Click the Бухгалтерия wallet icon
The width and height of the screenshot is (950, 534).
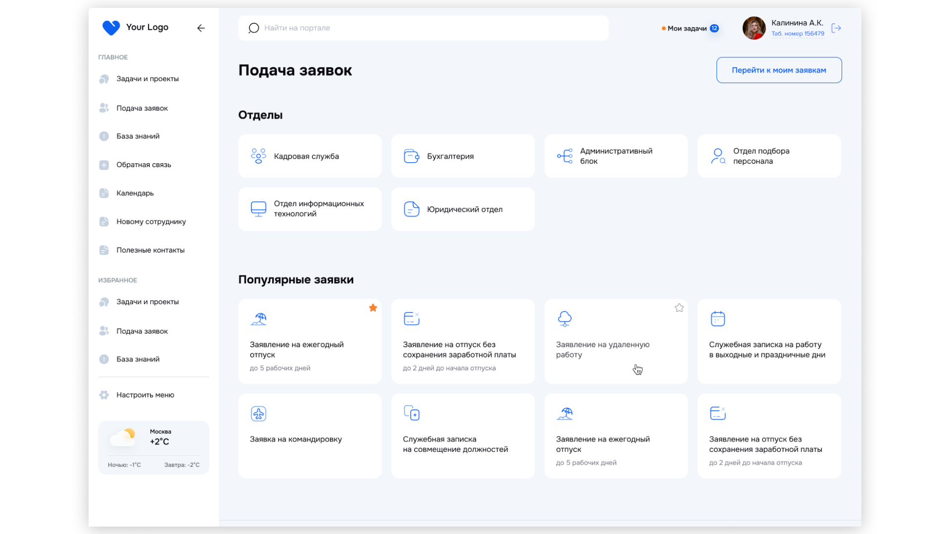pos(411,156)
